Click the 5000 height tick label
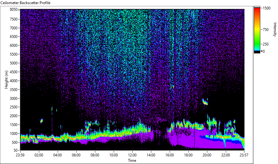This screenshot has width=278, height=164. point(14,63)
